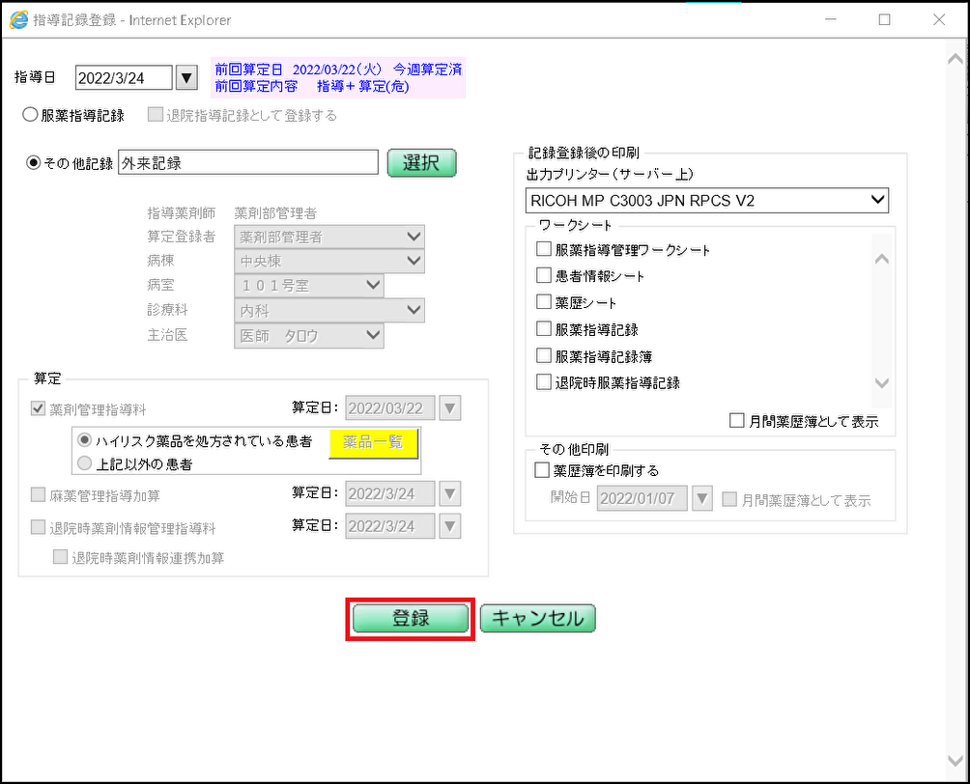
Task: Check the 服薬指導管理ワークシート option
Action: tap(543, 248)
